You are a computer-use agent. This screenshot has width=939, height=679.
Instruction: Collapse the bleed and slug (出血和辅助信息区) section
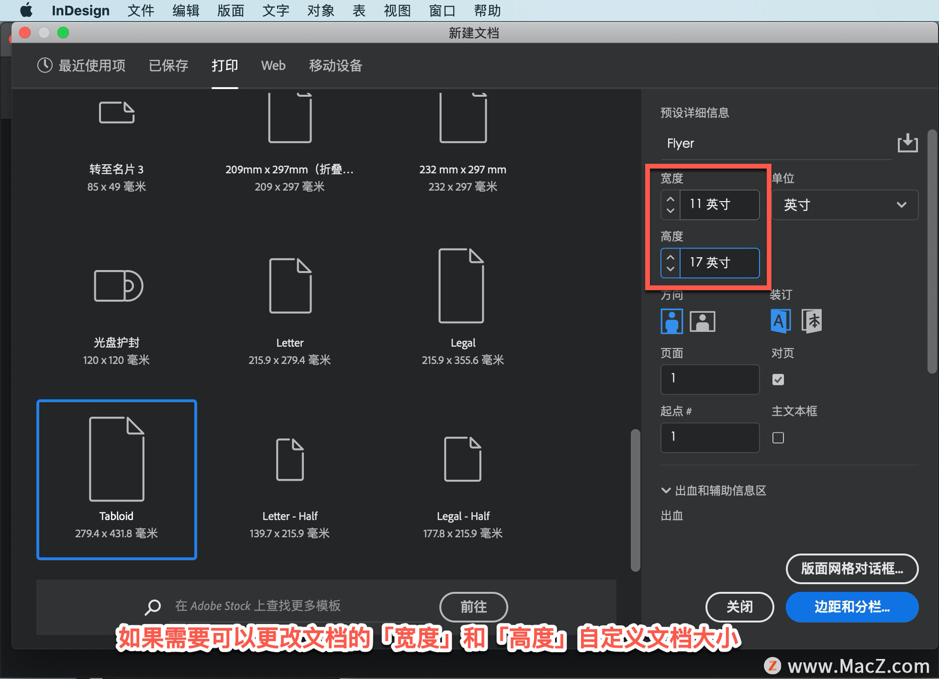coord(666,491)
